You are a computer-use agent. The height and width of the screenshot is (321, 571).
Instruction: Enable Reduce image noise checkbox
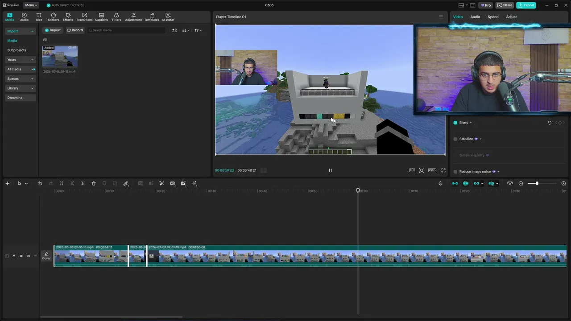pos(455,172)
